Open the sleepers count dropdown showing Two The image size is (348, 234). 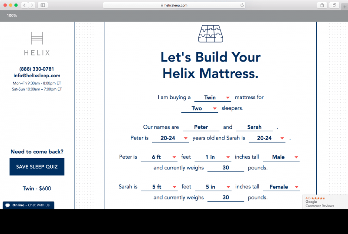[x=200, y=108]
